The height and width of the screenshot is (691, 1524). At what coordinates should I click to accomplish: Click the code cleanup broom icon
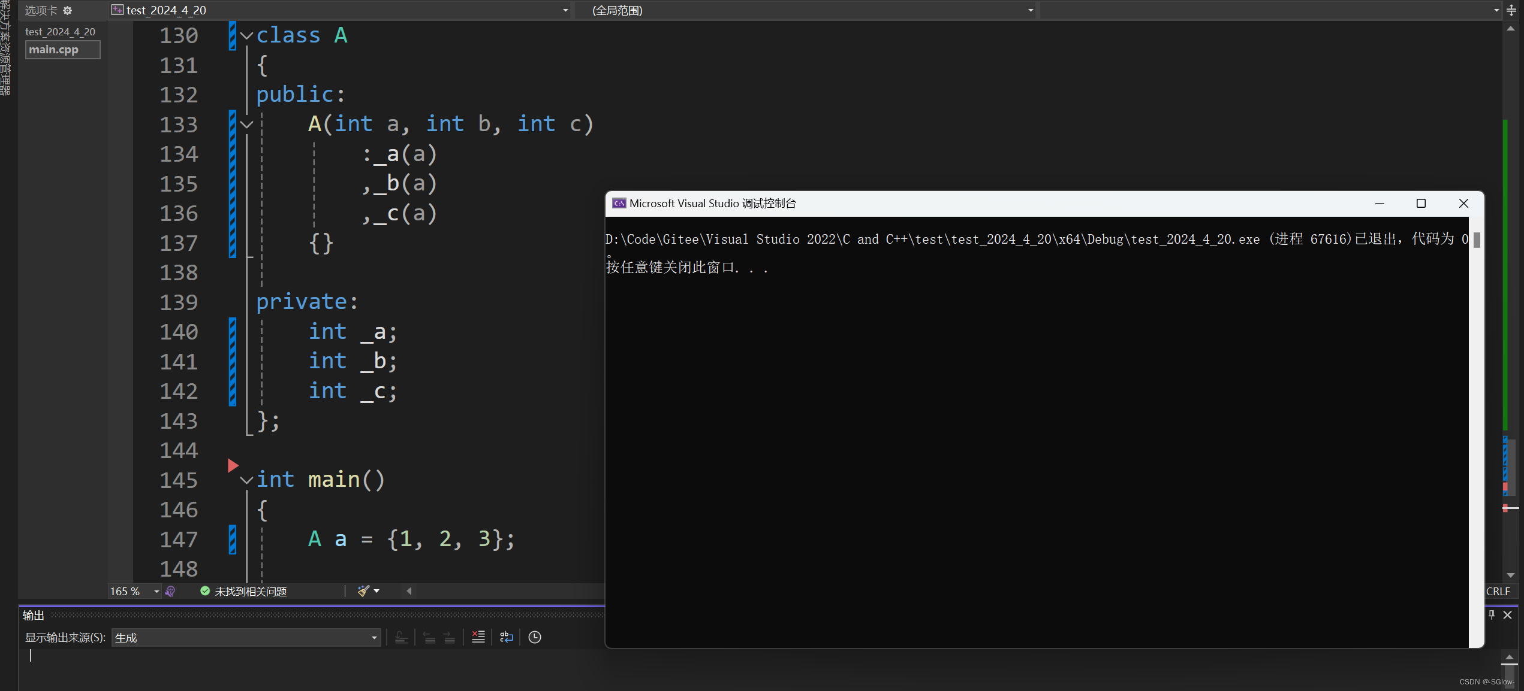[x=363, y=591]
